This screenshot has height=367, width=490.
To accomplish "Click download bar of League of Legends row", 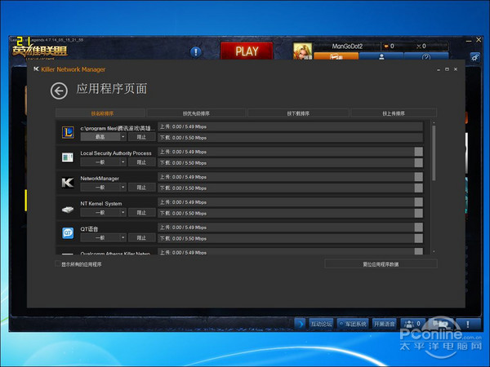I will coord(290,138).
